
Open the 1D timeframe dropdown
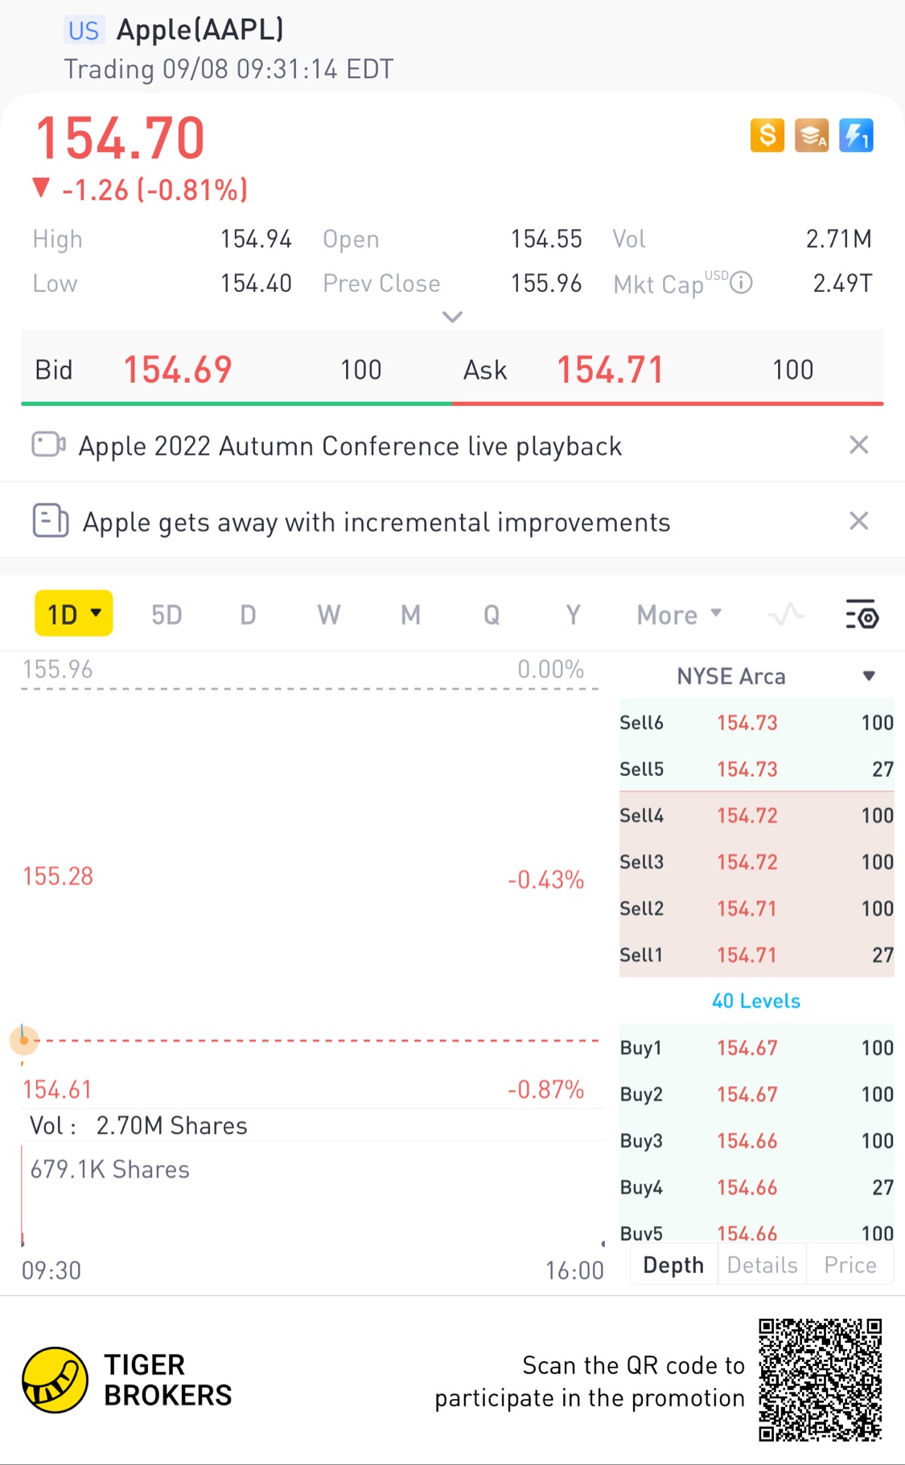point(74,614)
